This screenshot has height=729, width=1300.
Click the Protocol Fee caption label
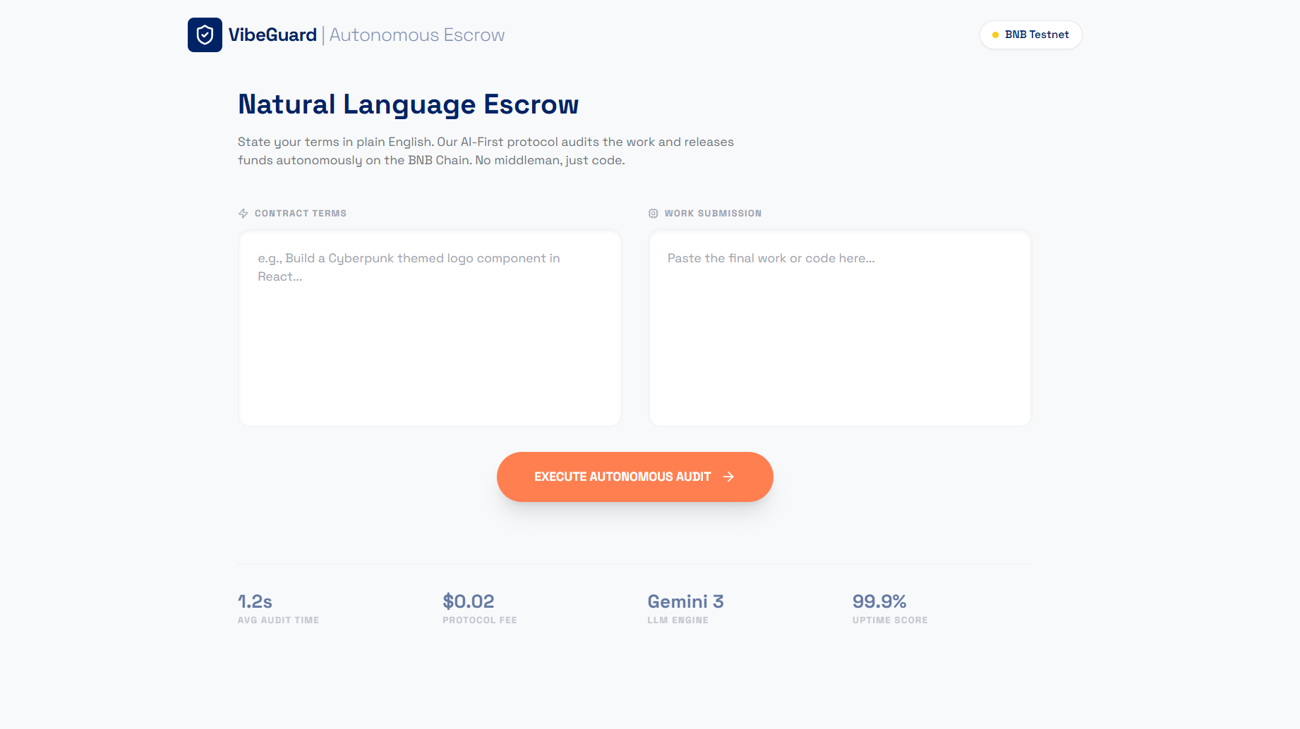pos(480,620)
